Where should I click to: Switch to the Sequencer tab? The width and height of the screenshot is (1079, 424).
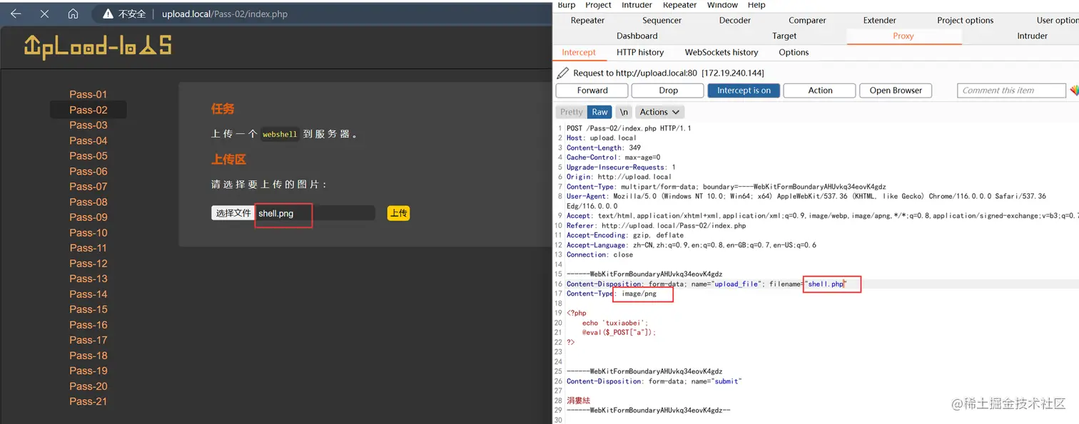coord(662,21)
